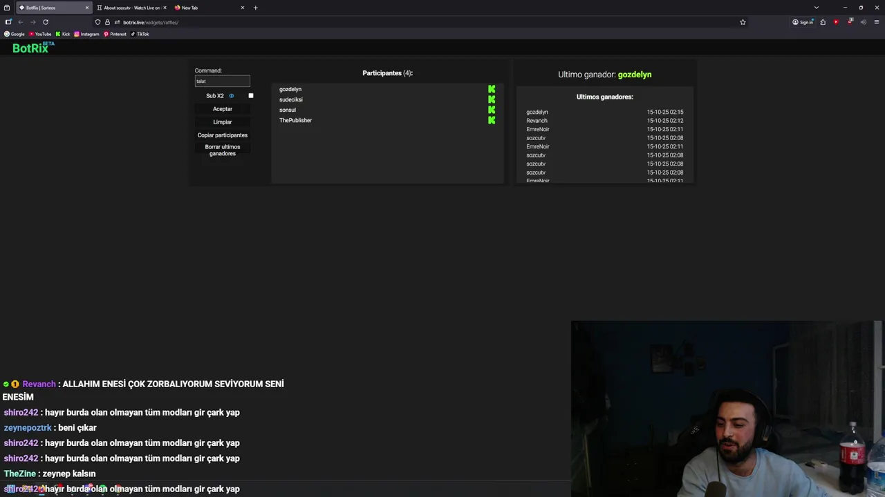The height and width of the screenshot is (497, 885).
Task: Open the YouTube bookmark
Action: [x=40, y=34]
